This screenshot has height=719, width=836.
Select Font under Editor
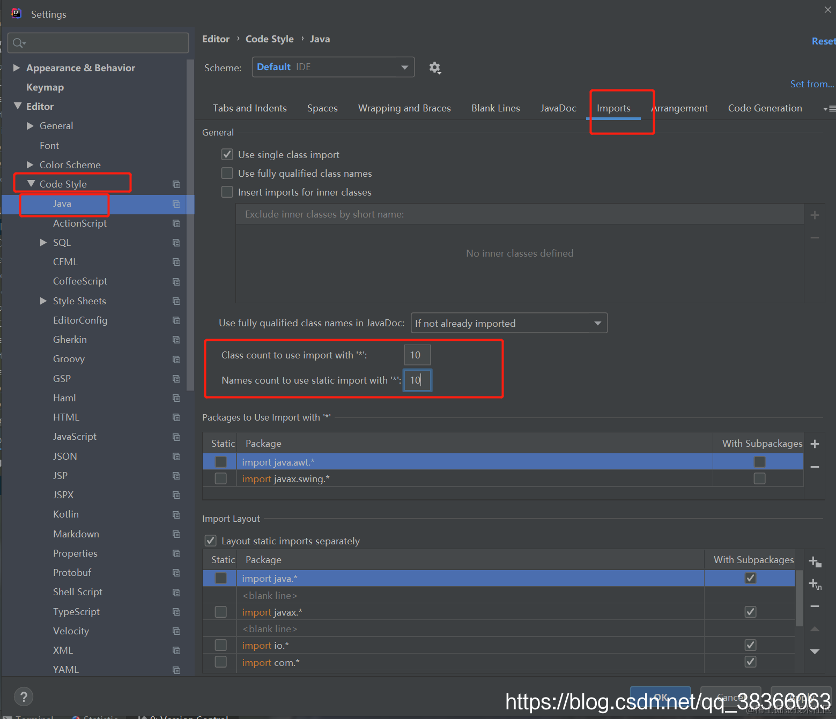tap(49, 146)
